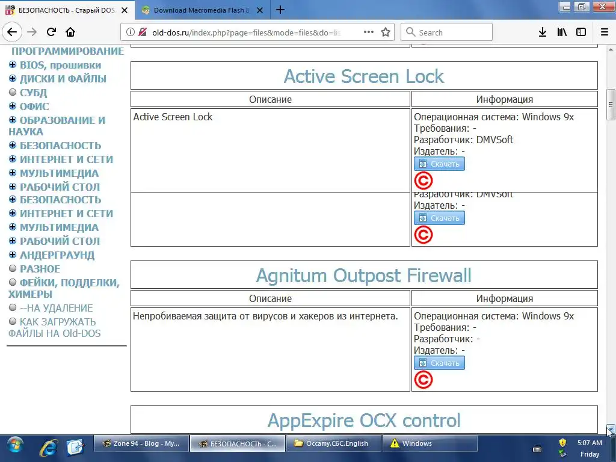Reload the current page
The width and height of the screenshot is (616, 462).
click(x=51, y=32)
